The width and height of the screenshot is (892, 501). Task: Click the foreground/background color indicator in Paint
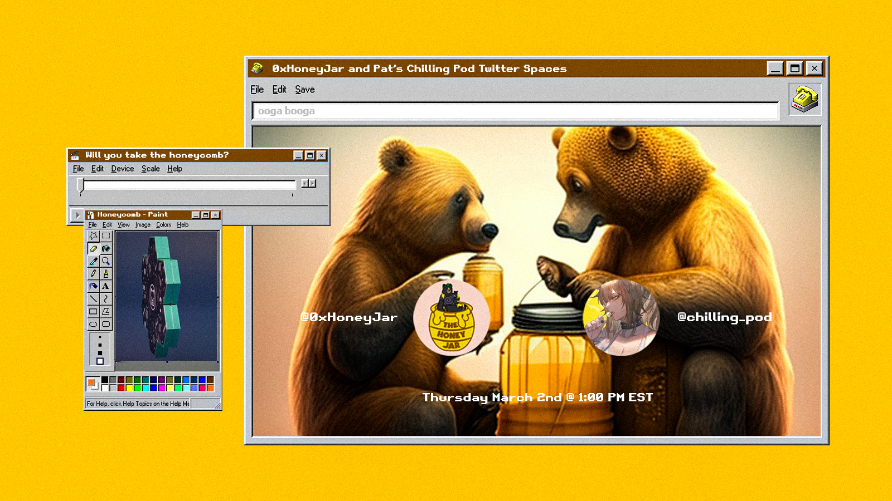pyautogui.click(x=92, y=384)
